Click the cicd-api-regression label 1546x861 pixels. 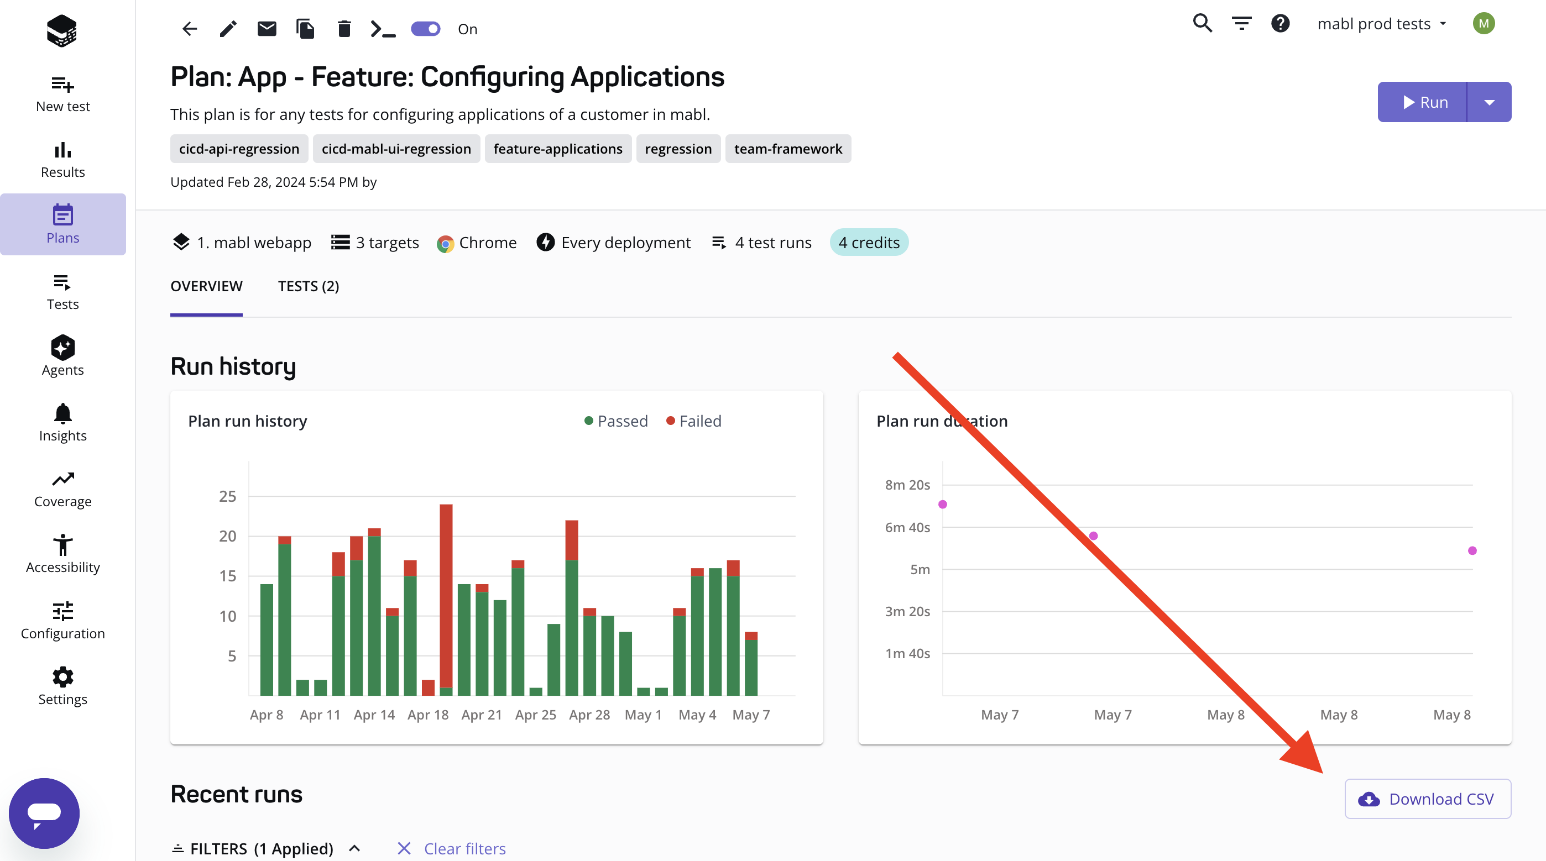239,149
